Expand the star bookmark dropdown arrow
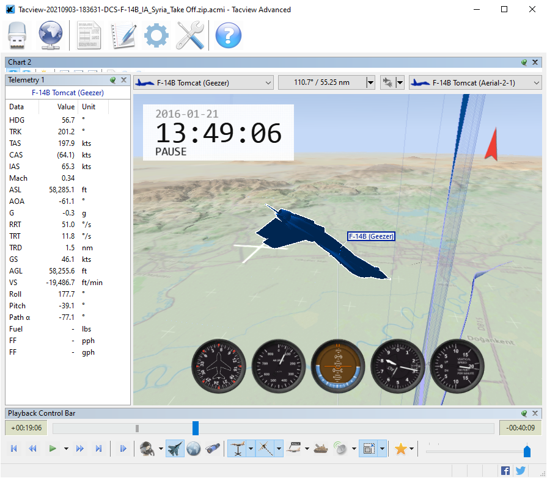The image size is (547, 478). tap(412, 449)
